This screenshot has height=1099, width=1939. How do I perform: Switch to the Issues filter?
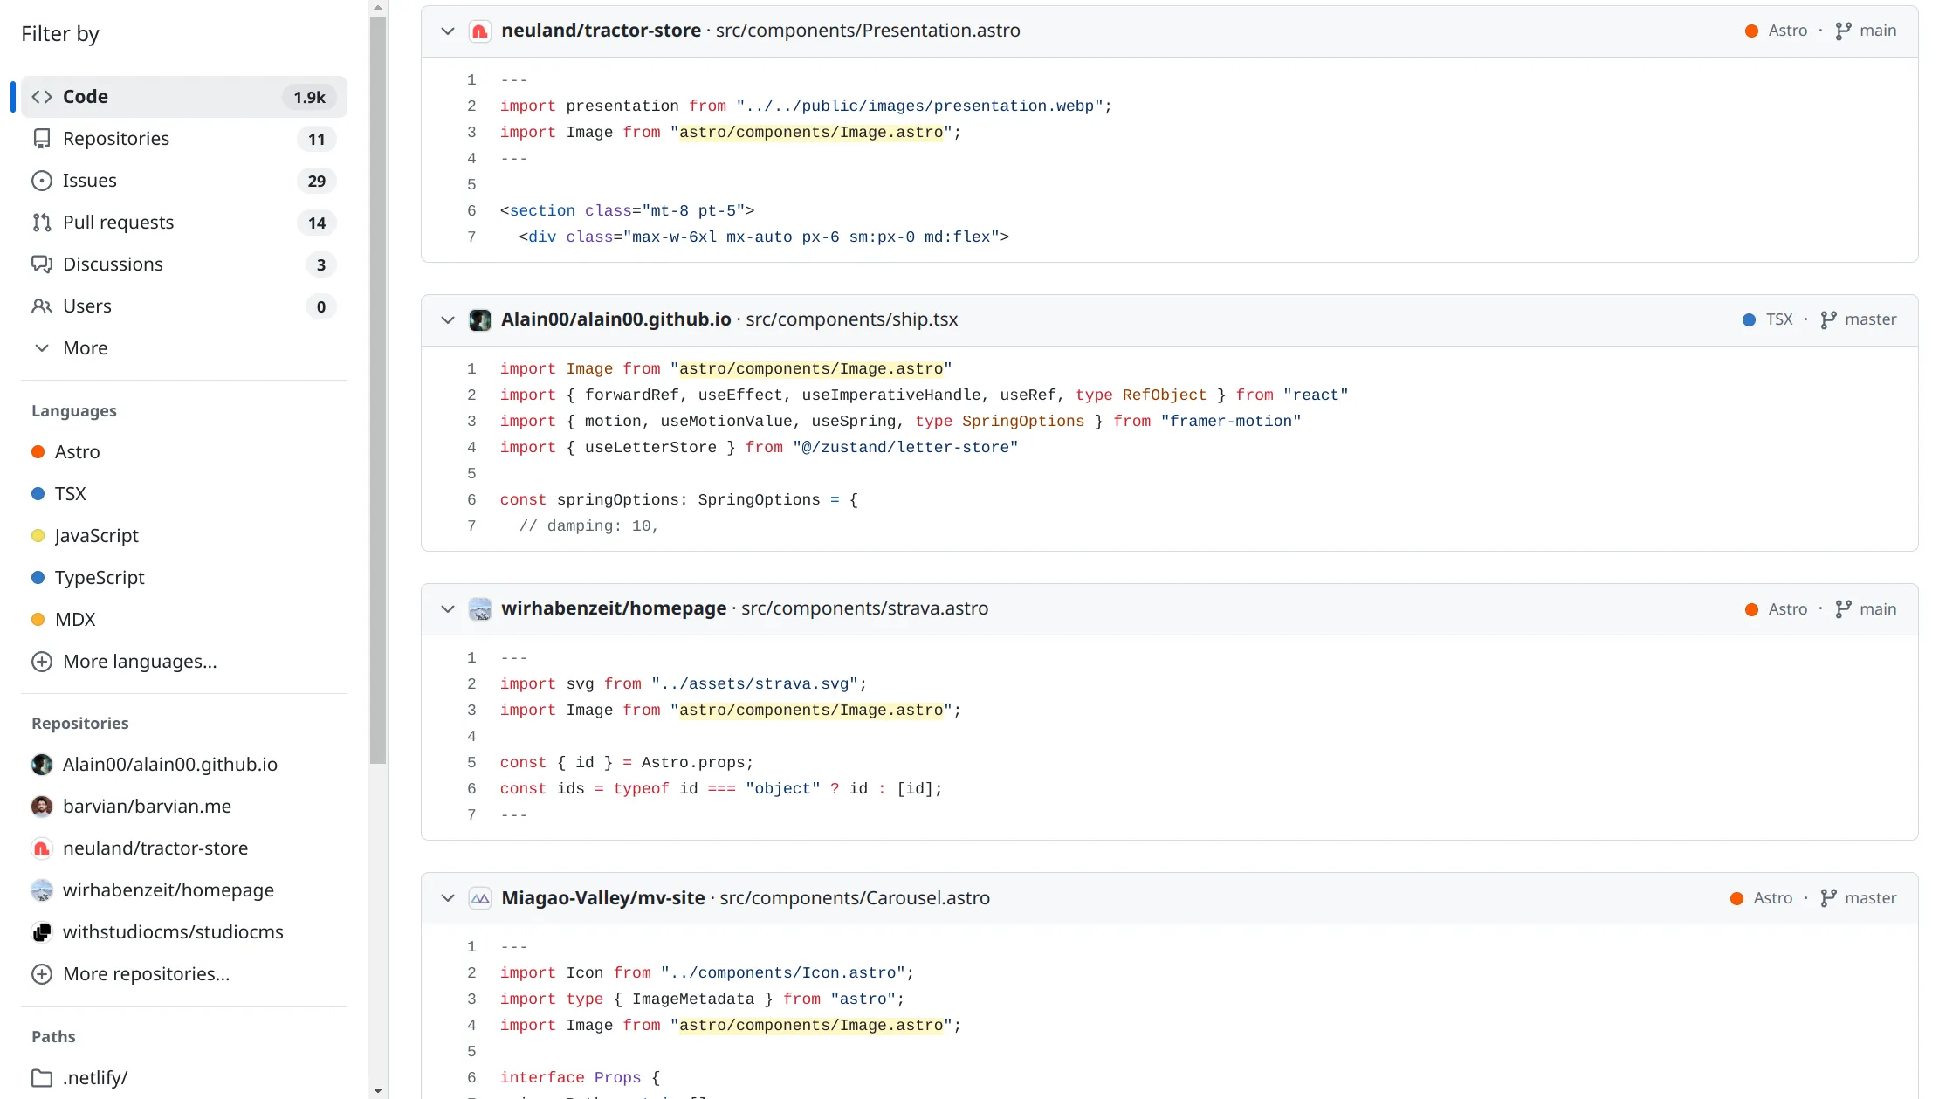[x=90, y=180]
